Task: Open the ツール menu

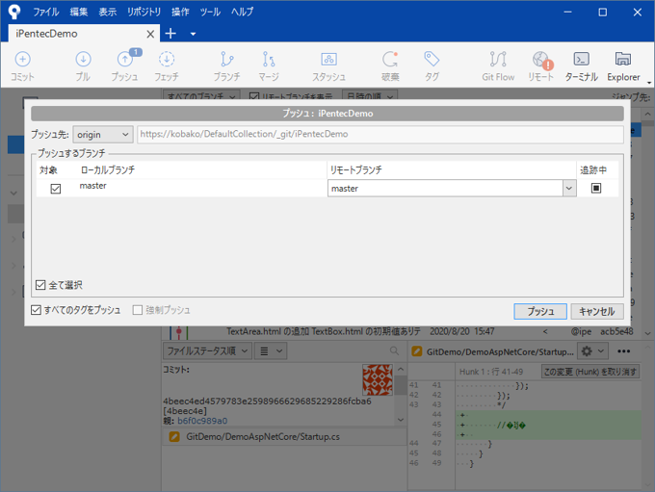Action: click(210, 12)
